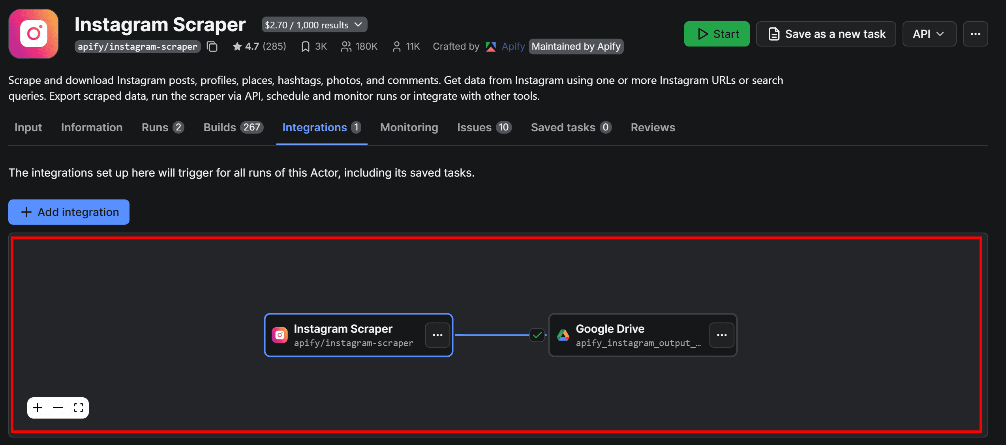Switch to the Monitoring tab
Image resolution: width=1006 pixels, height=445 pixels.
click(409, 127)
